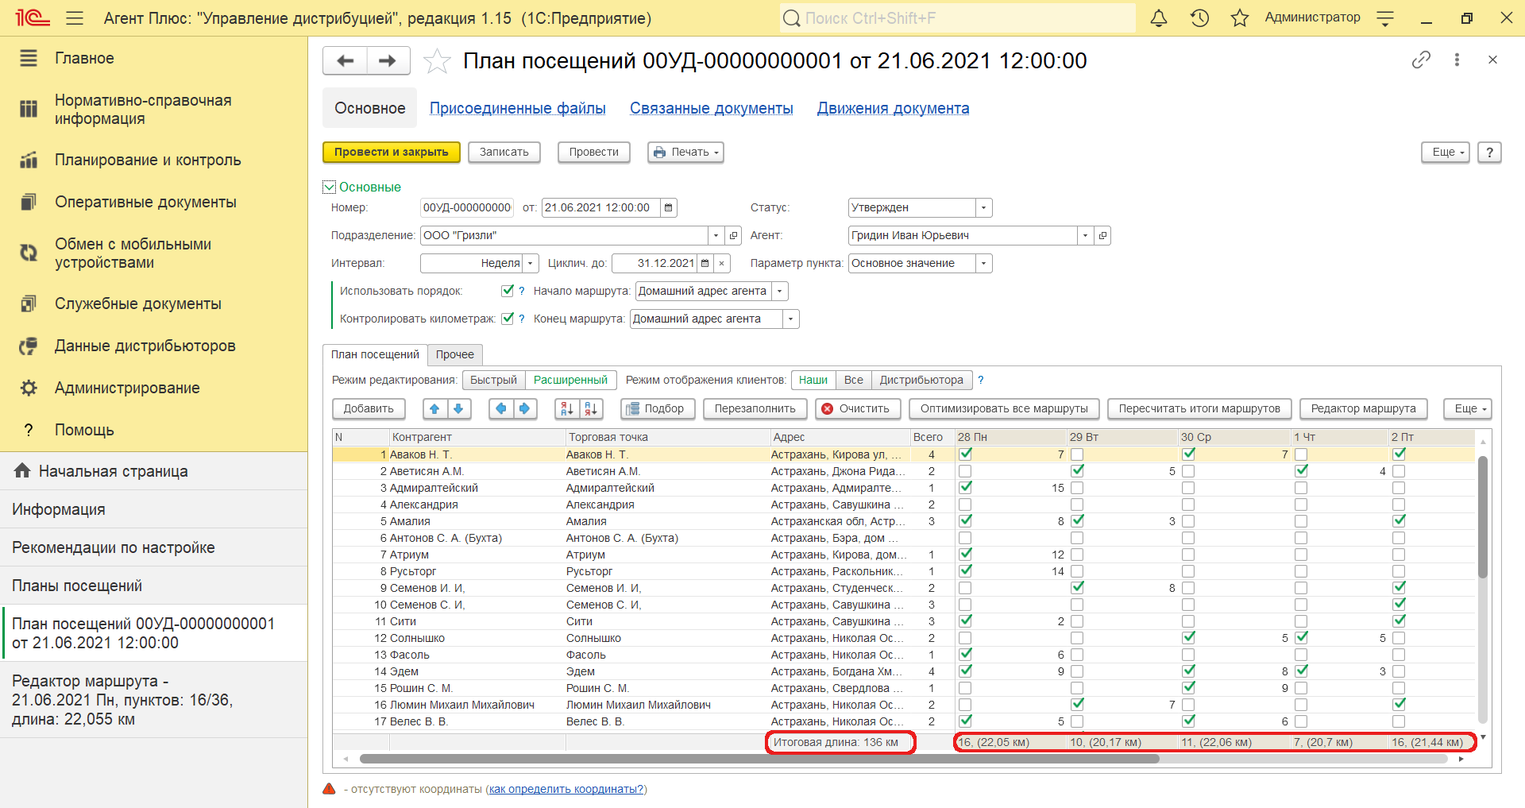1525x808 pixels.
Task: Open favorites star in title bar
Action: coord(1239,17)
